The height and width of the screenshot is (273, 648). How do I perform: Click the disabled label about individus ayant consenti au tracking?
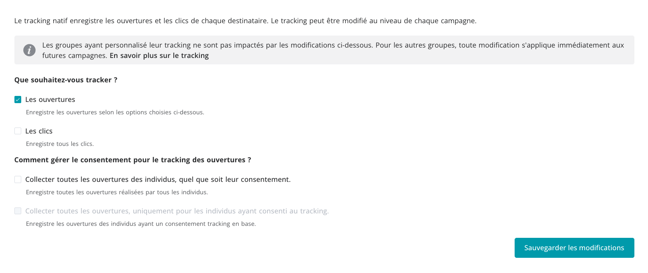[177, 211]
